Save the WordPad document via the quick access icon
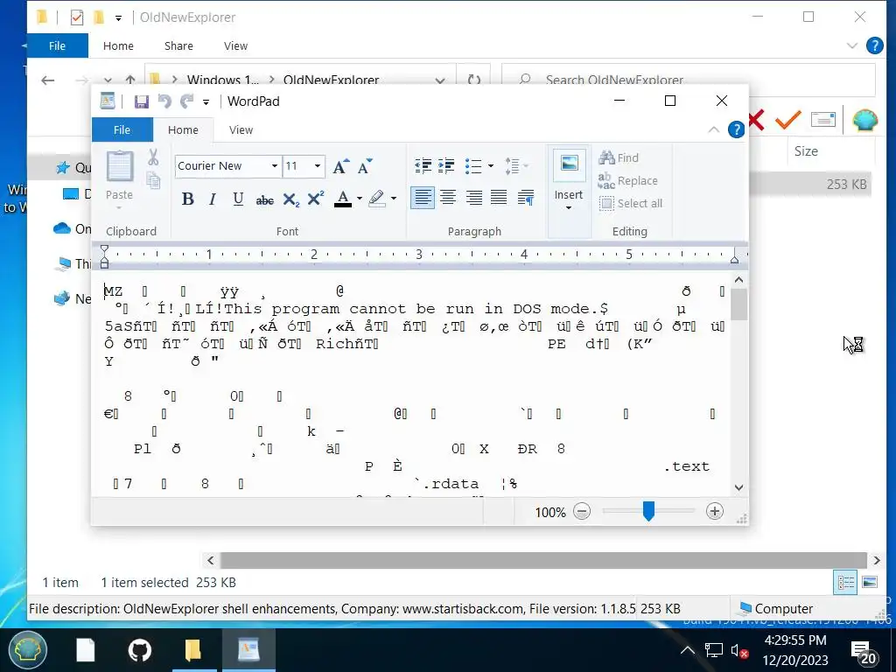The height and width of the screenshot is (672, 896). click(141, 101)
